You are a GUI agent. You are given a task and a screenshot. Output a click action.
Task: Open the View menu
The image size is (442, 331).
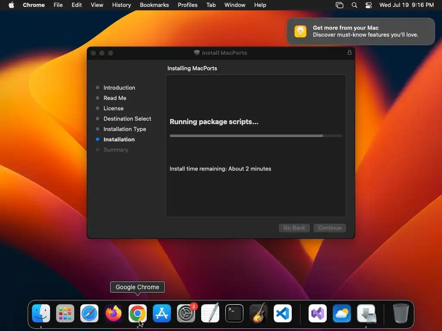pos(97,5)
